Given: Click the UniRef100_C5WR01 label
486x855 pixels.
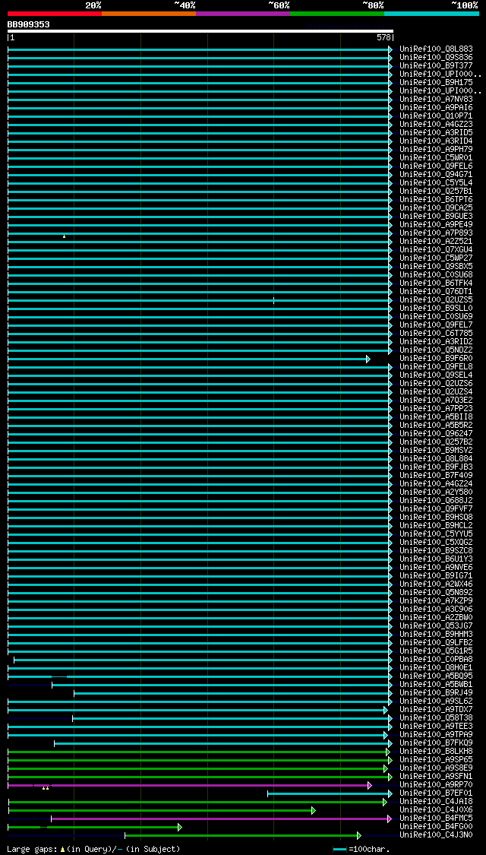Looking at the screenshot, I should point(436,157).
